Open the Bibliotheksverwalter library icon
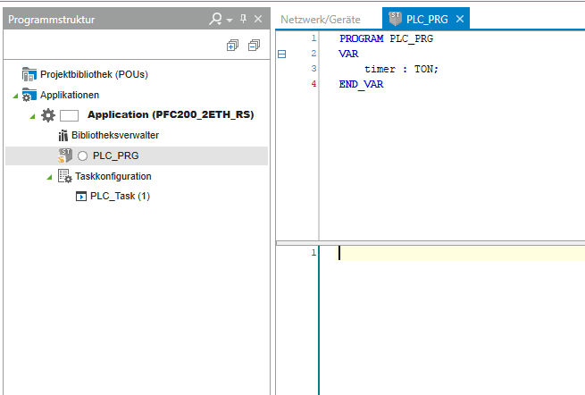585x395 pixels. click(x=63, y=136)
